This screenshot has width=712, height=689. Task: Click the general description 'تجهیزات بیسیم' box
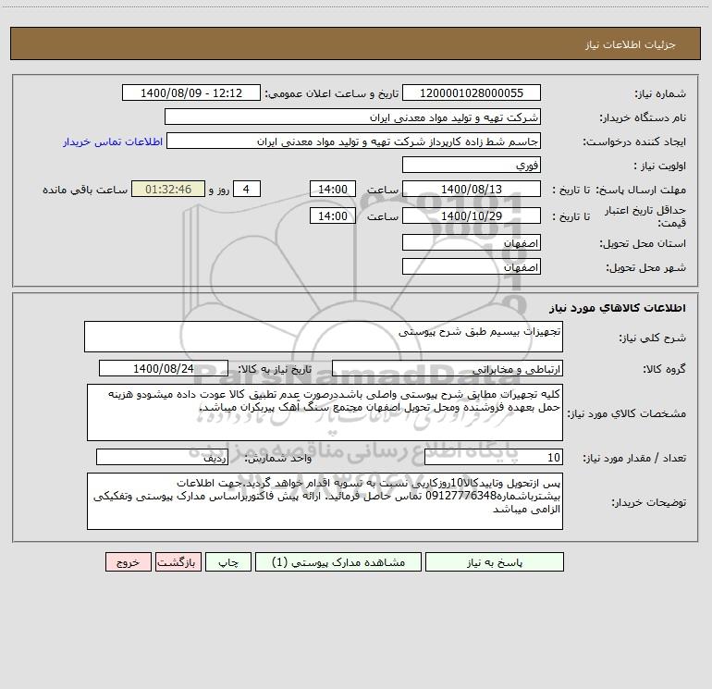point(324,337)
